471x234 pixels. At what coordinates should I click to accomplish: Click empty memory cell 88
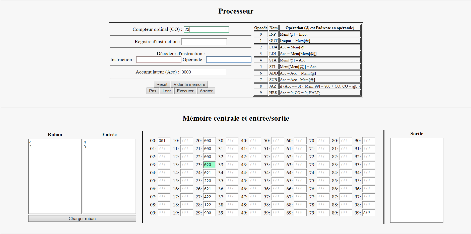pos(346,205)
